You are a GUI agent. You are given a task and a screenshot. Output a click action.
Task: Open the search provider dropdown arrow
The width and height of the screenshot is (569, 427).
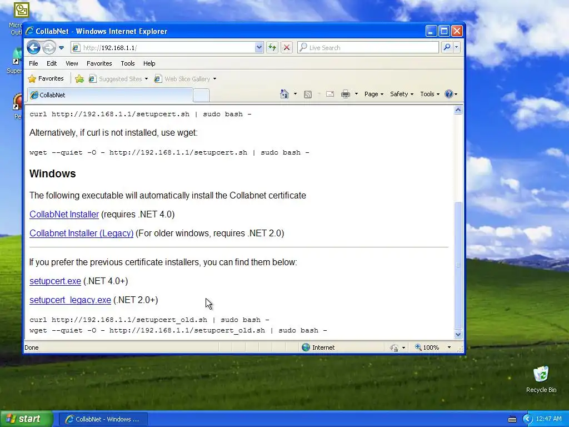point(457,47)
